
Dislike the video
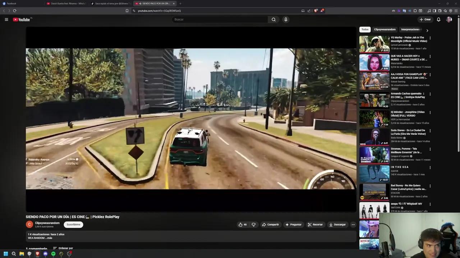[x=254, y=224]
